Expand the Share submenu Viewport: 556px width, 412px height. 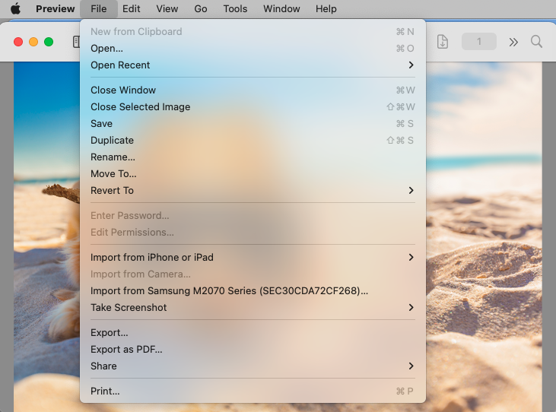click(253, 366)
